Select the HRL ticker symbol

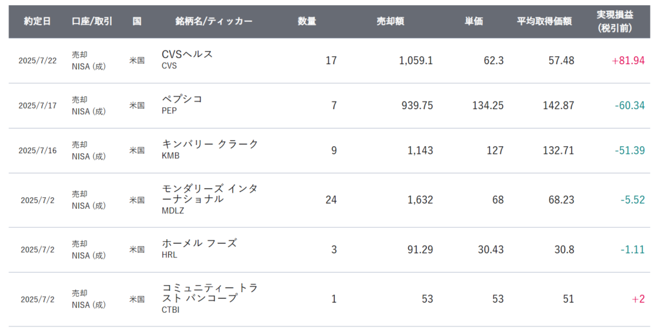tap(169, 255)
